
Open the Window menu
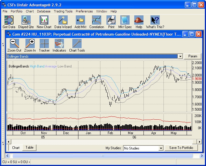[102, 11]
